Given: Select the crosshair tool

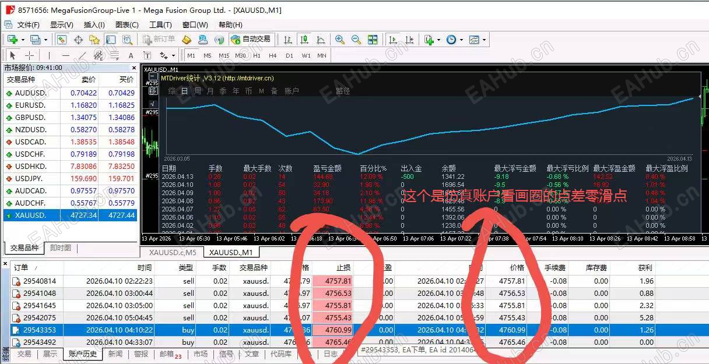Looking at the screenshot, I should [x=29, y=55].
